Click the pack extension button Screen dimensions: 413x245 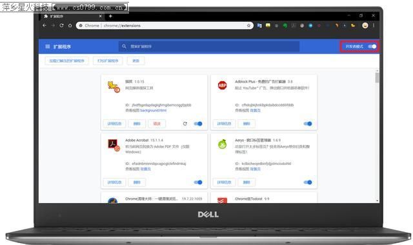tap(108, 61)
